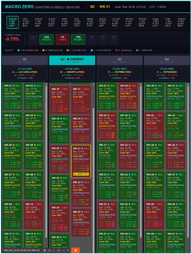191x254 pixels.
Task: Click the Q2 M — MANIPULATION cycle header
Action: (x=72, y=73)
